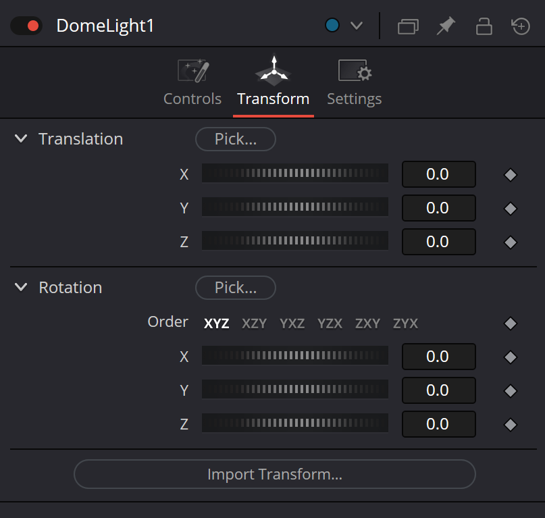Click Rotation Z value field

[439, 423]
